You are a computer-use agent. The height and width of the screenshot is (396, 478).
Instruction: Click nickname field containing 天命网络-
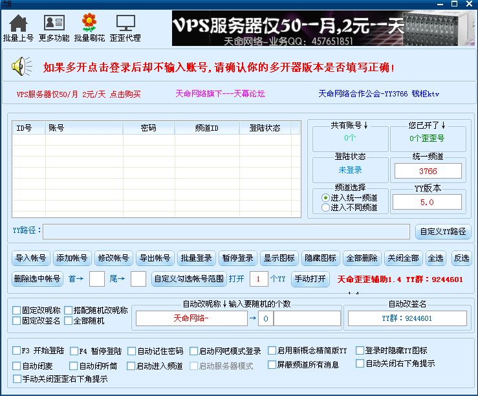191,318
